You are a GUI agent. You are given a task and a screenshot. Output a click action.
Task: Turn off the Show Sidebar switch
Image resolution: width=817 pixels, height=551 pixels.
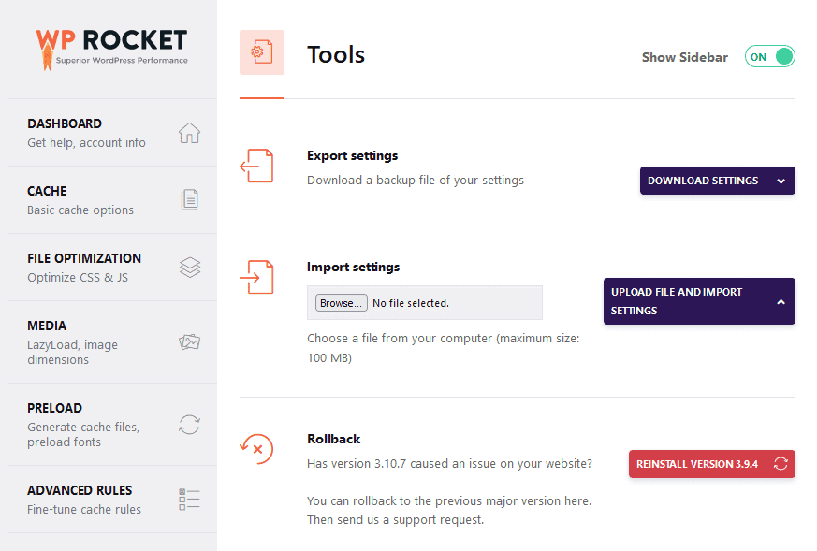tap(769, 57)
